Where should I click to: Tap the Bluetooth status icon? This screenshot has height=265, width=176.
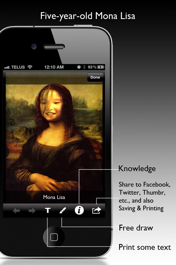pyautogui.click(x=84, y=67)
